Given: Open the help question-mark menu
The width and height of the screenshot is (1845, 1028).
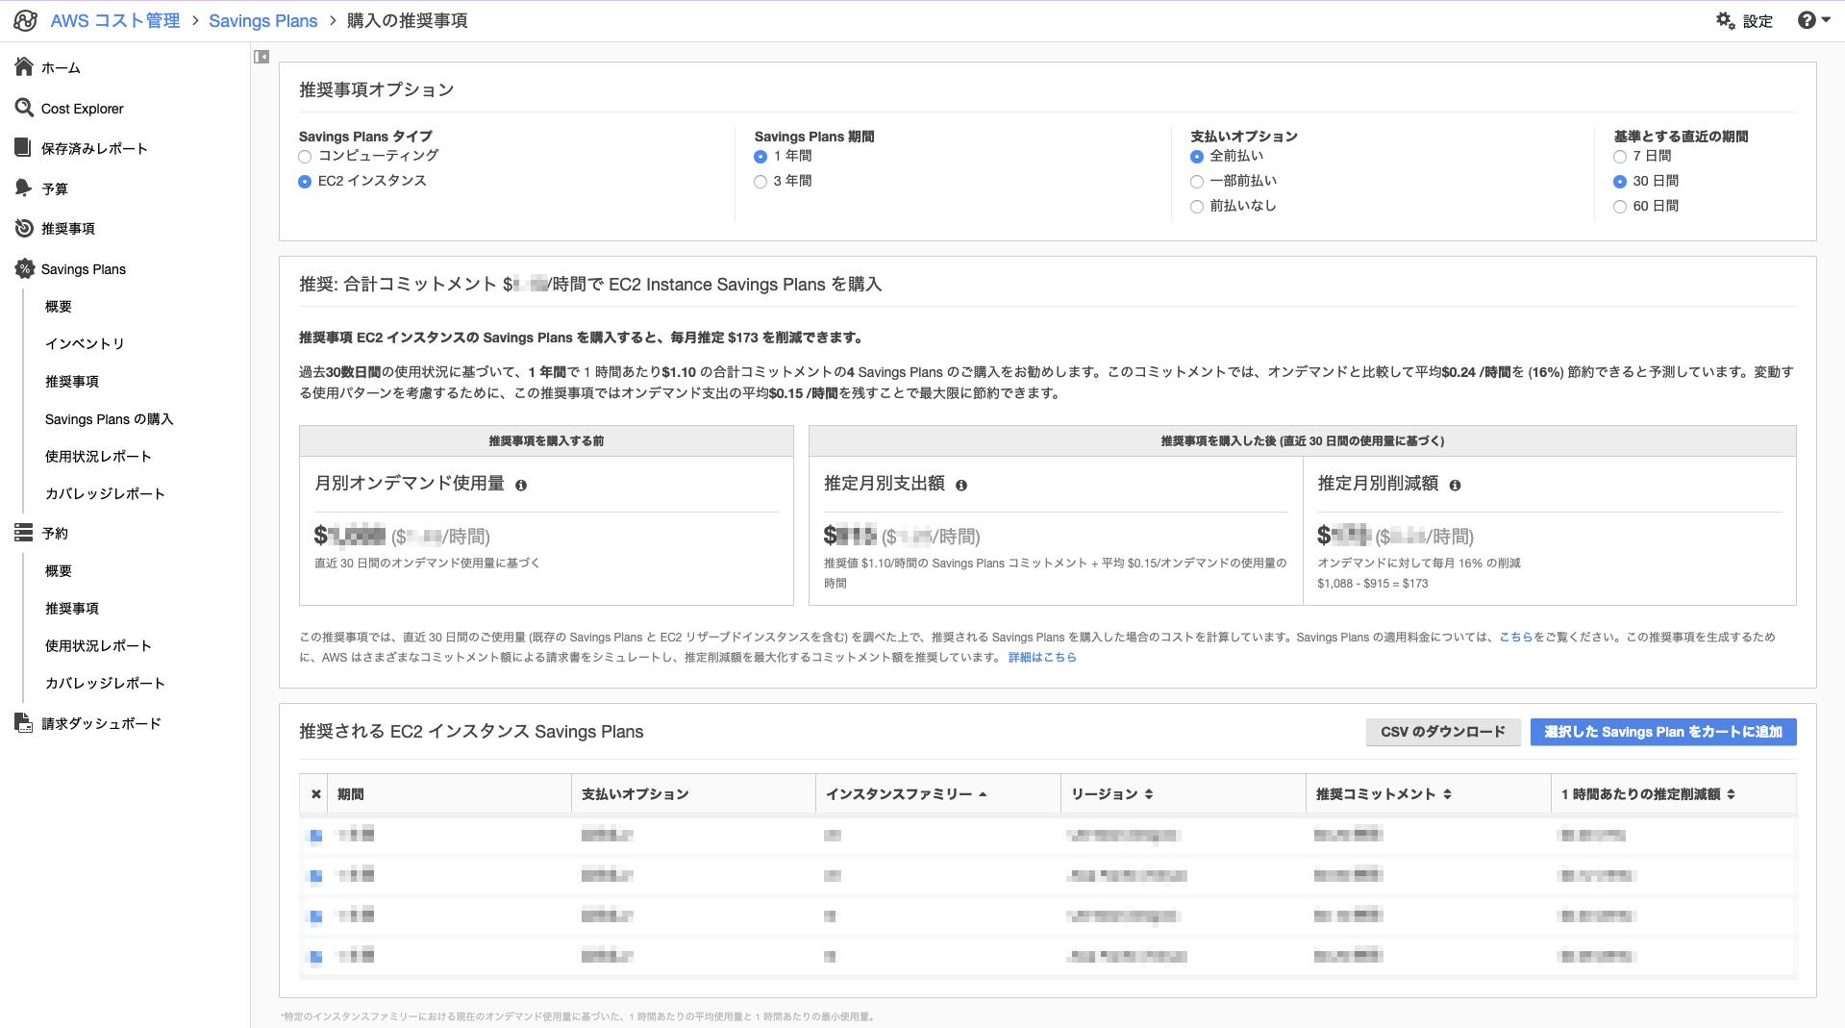Looking at the screenshot, I should pos(1813,20).
